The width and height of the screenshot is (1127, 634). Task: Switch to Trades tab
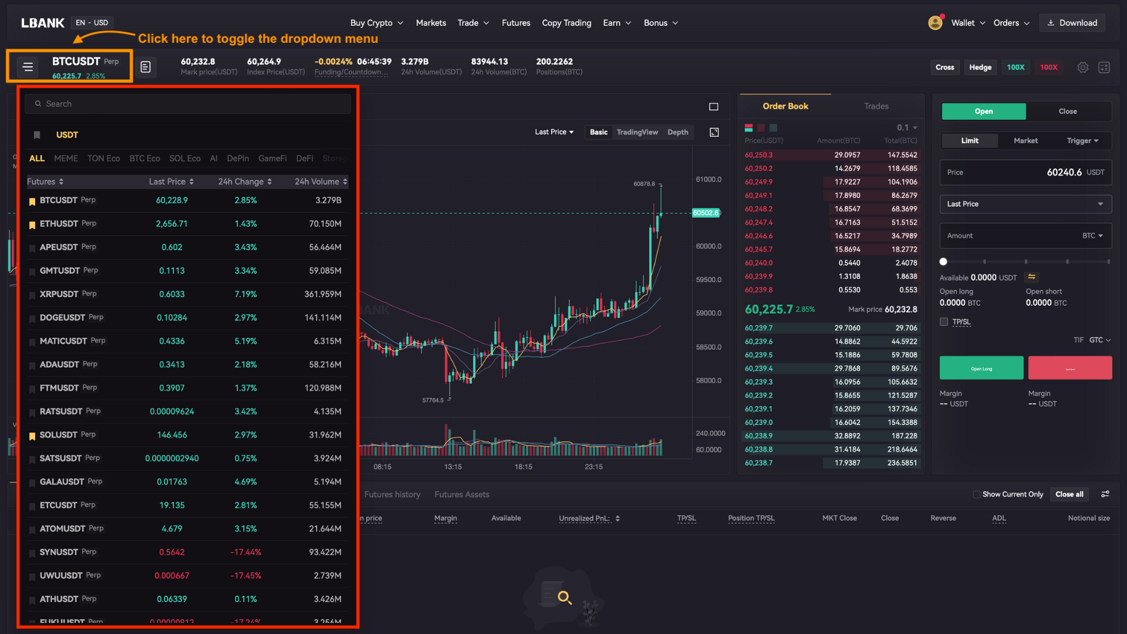pyautogui.click(x=876, y=106)
